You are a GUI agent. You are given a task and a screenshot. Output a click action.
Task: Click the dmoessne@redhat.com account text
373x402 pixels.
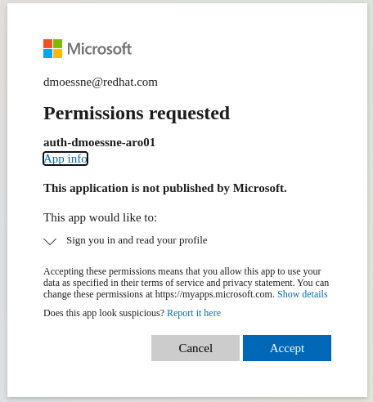[101, 82]
